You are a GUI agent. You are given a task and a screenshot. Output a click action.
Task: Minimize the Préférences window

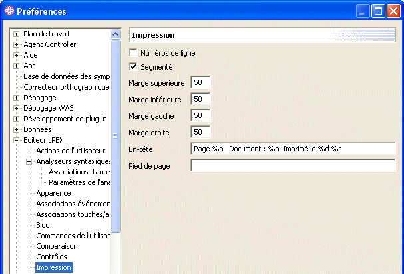[363, 11]
